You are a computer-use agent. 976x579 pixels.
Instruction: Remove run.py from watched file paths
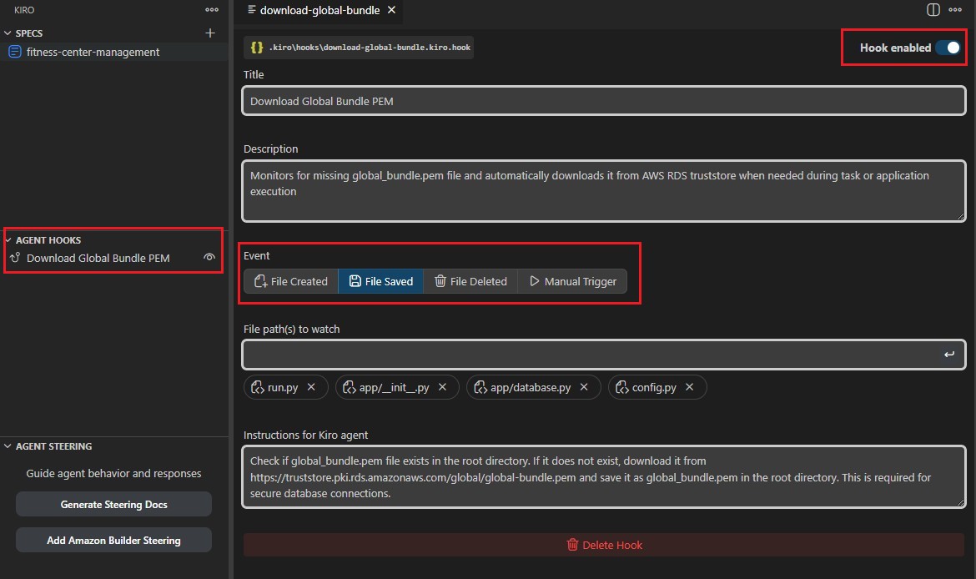(311, 387)
